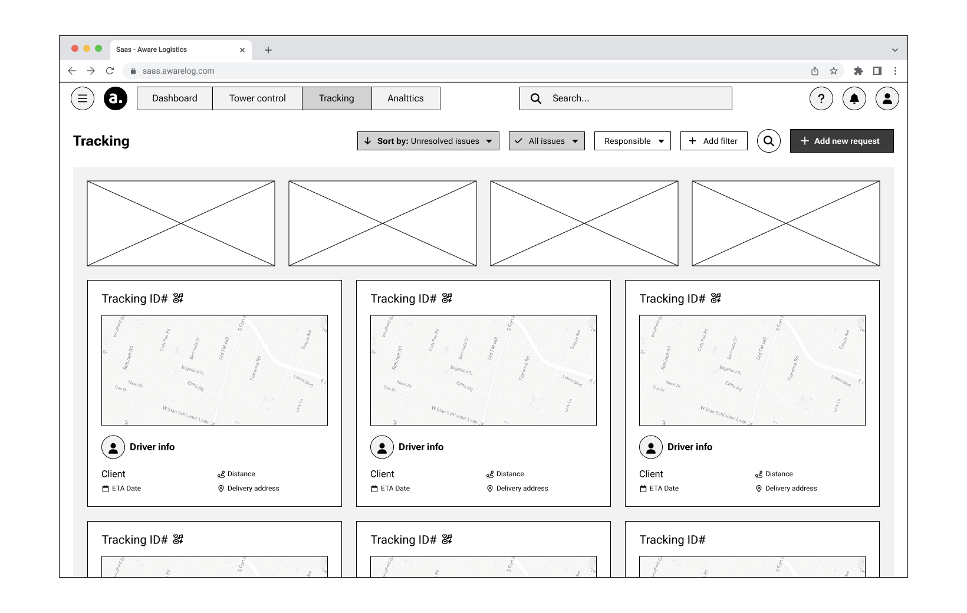This screenshot has width=967, height=613.
Task: Click QR code icon on first row's left card
Action: (178, 298)
